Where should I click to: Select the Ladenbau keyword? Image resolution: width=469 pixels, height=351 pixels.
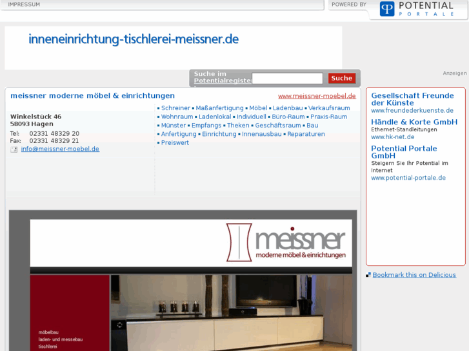(x=288, y=108)
